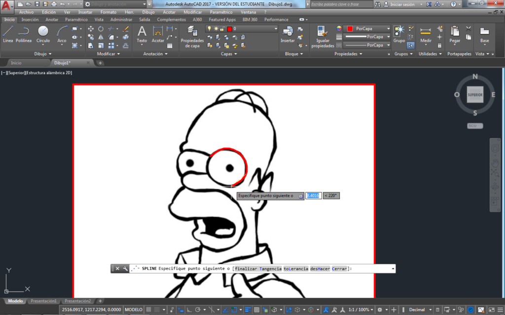Expand the Anotación panel
The width and height of the screenshot is (505, 315).
point(155,54)
